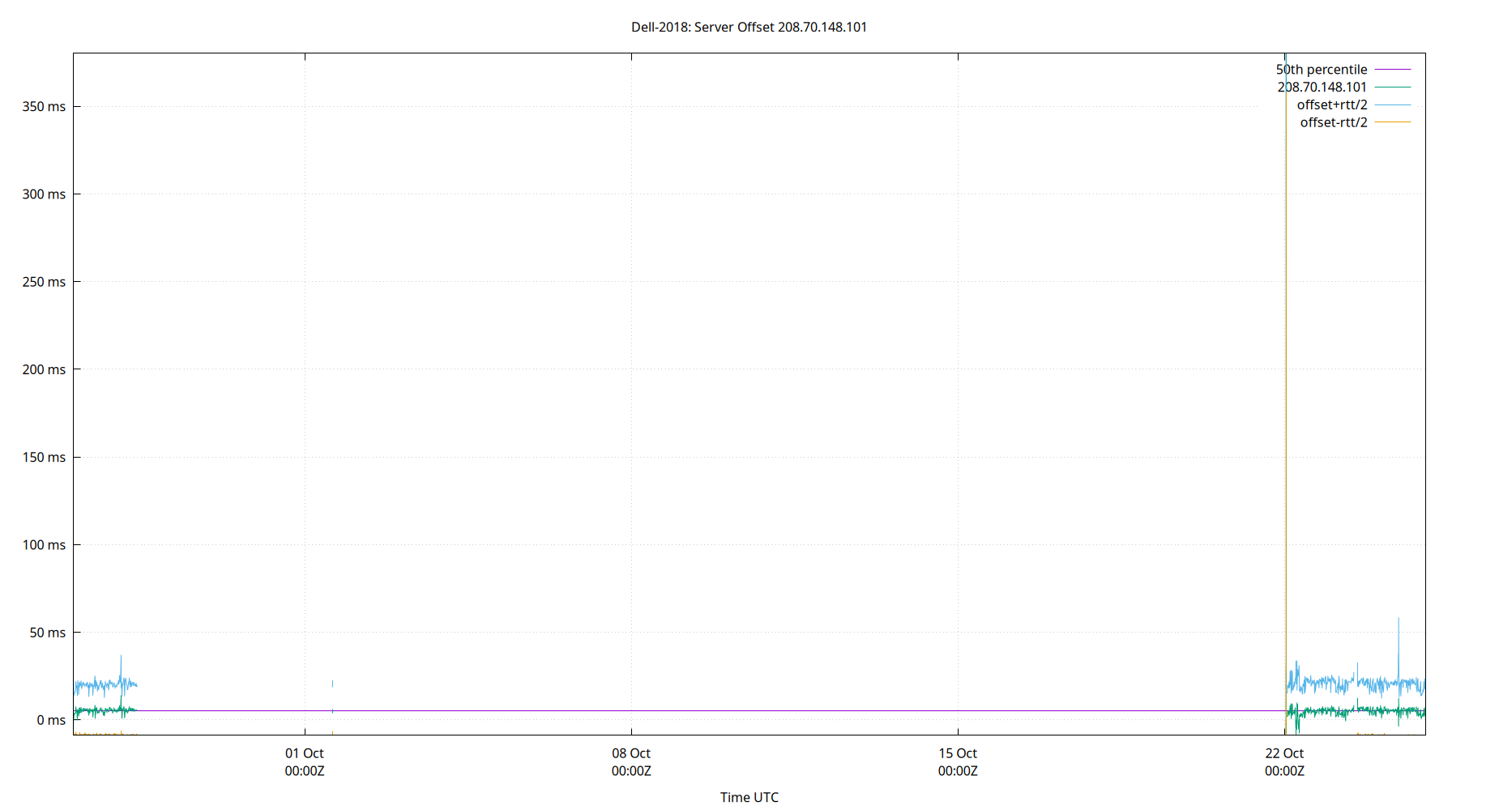Click the light blue offset+rtt/2 legend line sample
This screenshot has height=810, width=1499.
pyautogui.click(x=1393, y=104)
